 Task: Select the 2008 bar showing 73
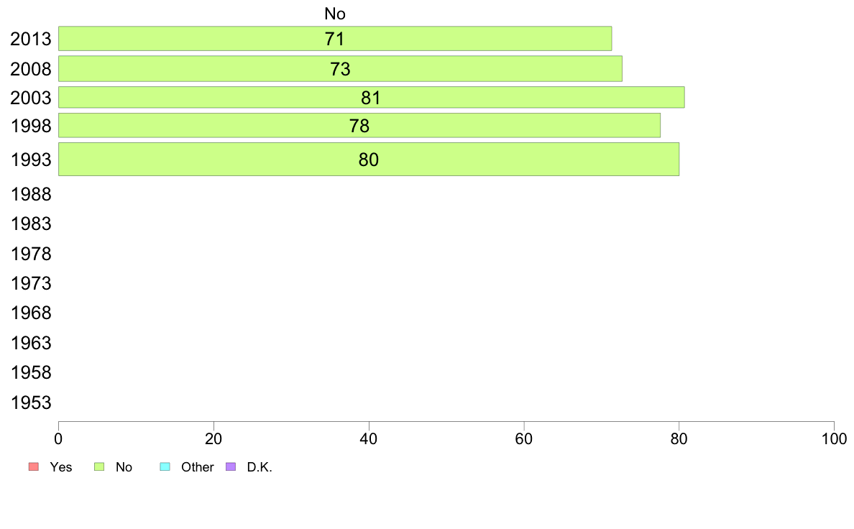pos(341,69)
